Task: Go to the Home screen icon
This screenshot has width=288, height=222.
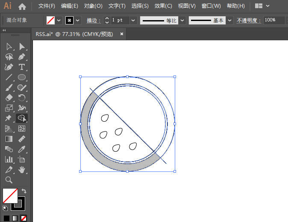Action: coord(22,6)
